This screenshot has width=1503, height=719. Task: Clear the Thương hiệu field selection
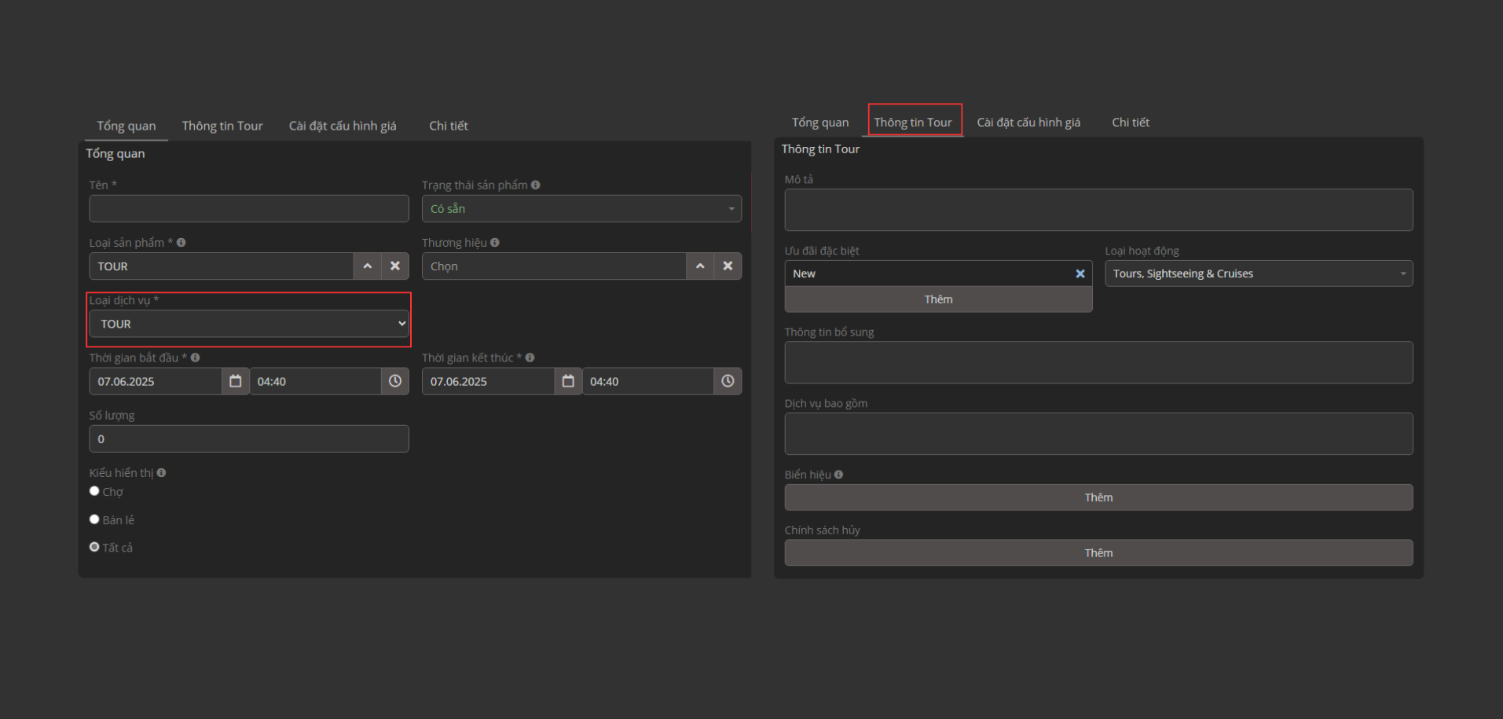pyautogui.click(x=728, y=266)
